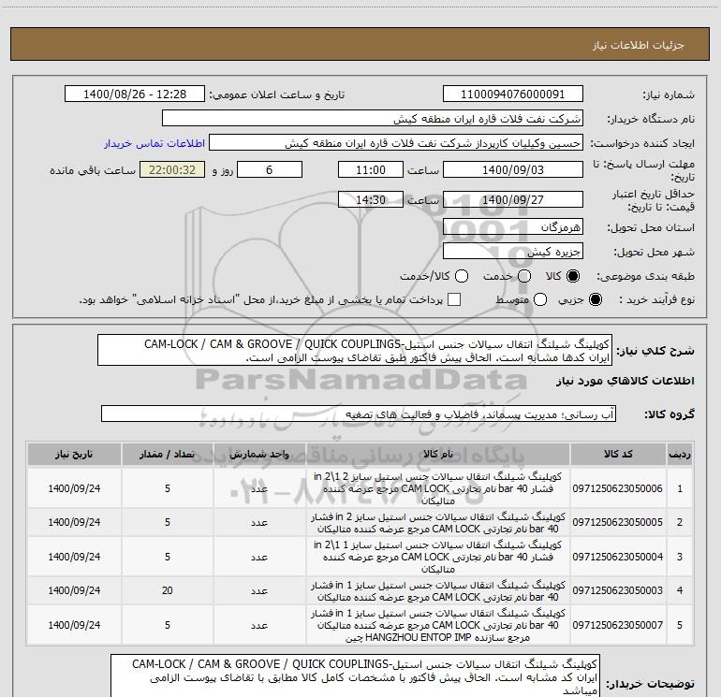Click the buyer notes text box
The width and height of the screenshot is (721, 697).
point(356,676)
